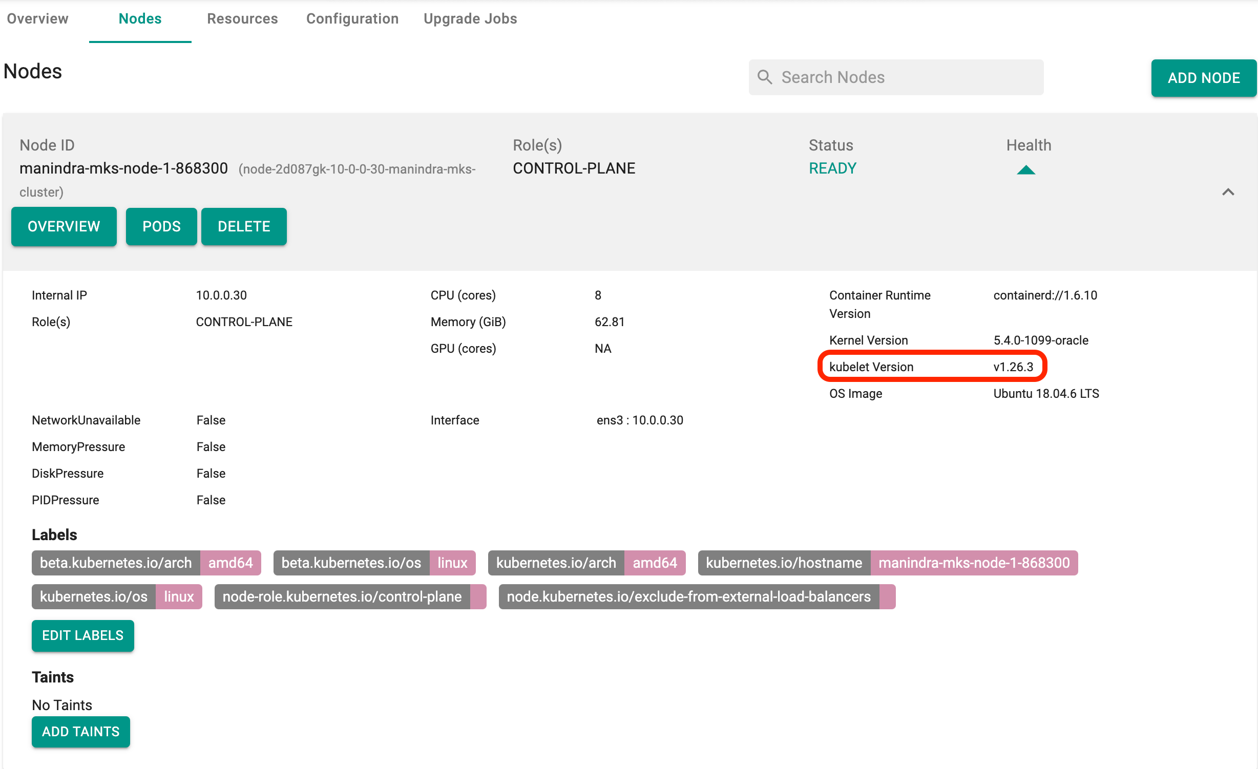
Task: Click the exclude-from-external-load-balancers label
Action: pyautogui.click(x=697, y=596)
